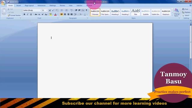The width and height of the screenshot is (192, 108).
Task: Activate the Format Painter
Action: pyautogui.click(x=14, y=15)
